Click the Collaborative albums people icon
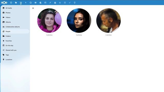The image size is (164, 92). [4, 27]
